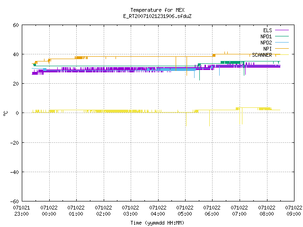
Task: Click the light blue NPD2 legend line sample
Action: click(282, 42)
